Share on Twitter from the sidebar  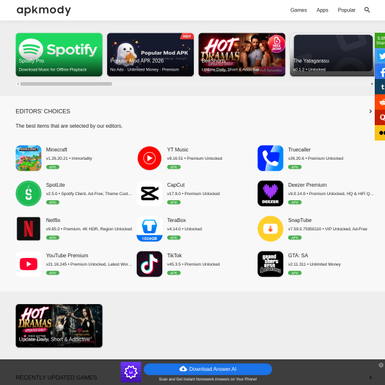[x=380, y=56]
